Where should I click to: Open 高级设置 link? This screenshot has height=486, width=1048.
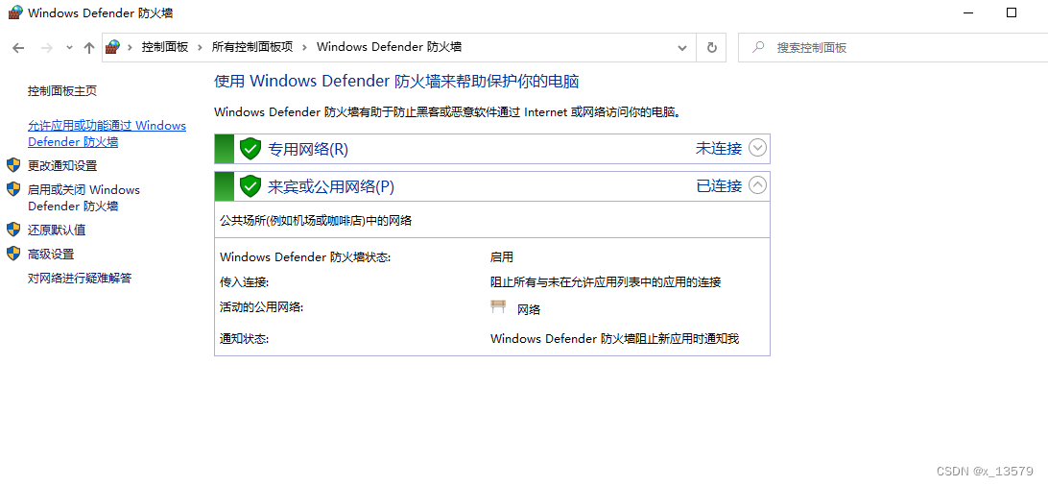click(x=51, y=254)
